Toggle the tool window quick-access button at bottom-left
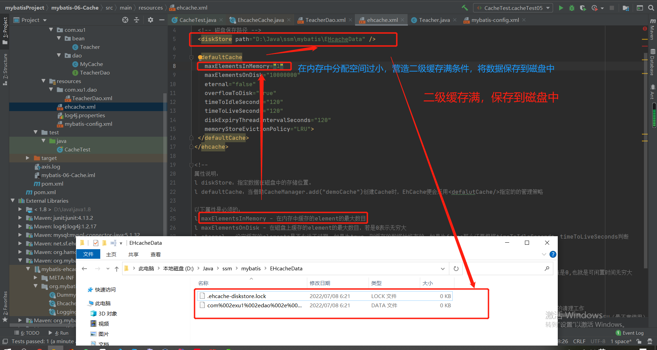The width and height of the screenshot is (657, 350). pos(5,341)
